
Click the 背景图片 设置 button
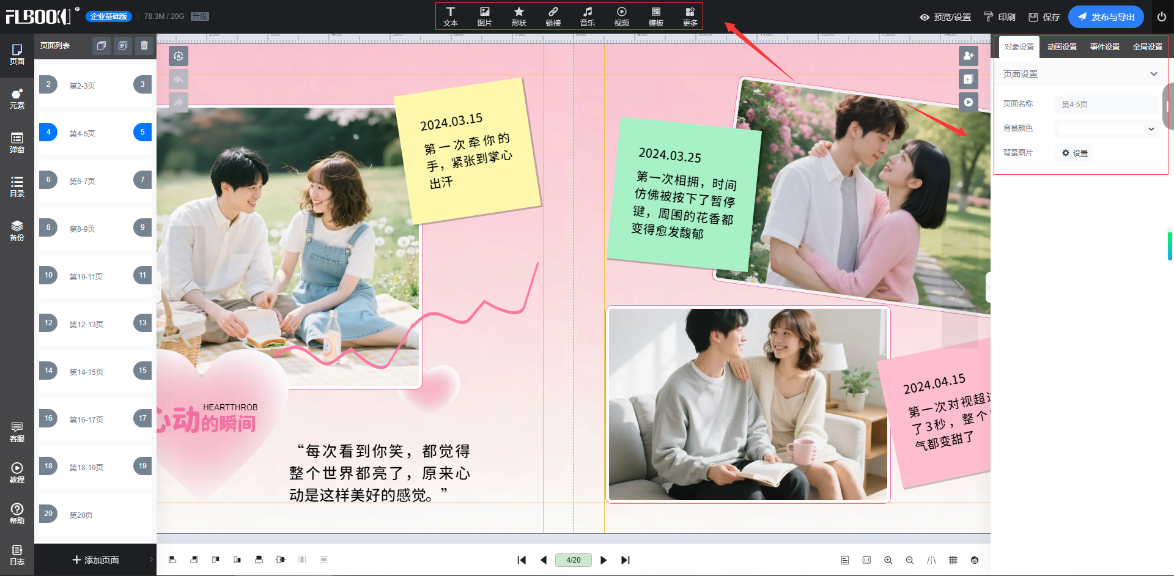pos(1075,153)
